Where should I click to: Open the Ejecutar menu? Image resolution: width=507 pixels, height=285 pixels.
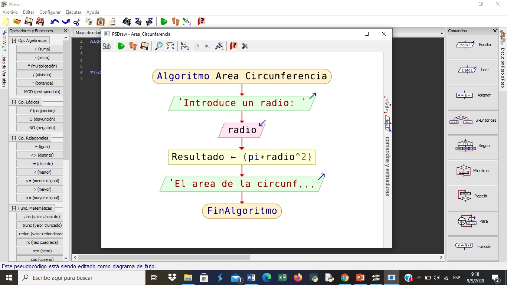pos(73,12)
